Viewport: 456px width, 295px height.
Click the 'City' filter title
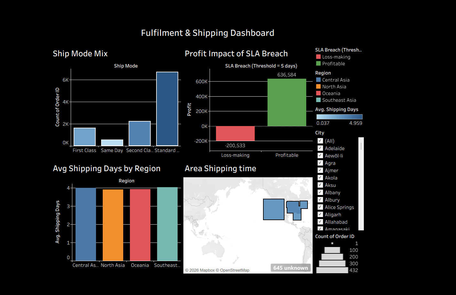[x=320, y=132]
